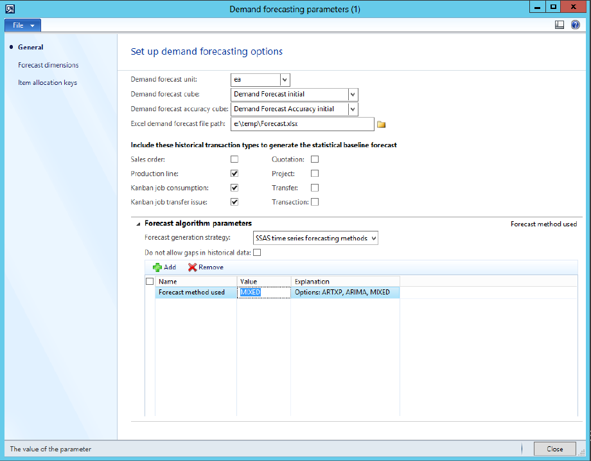The height and width of the screenshot is (461, 591).
Task: Select the Forecast method used row name
Action: click(x=196, y=293)
